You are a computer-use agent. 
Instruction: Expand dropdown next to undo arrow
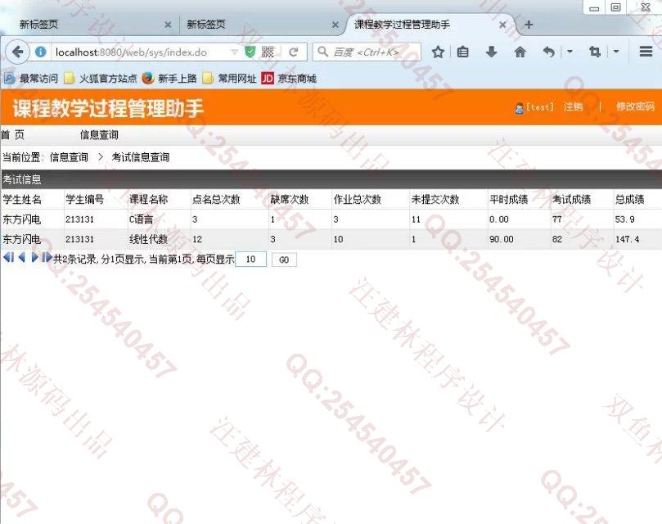coord(570,52)
